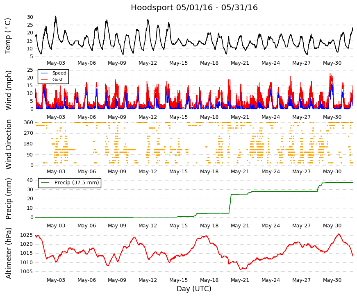The width and height of the screenshot is (357, 297).
Task: Click the Wind (mph) axis label
Action: pyautogui.click(x=8, y=90)
